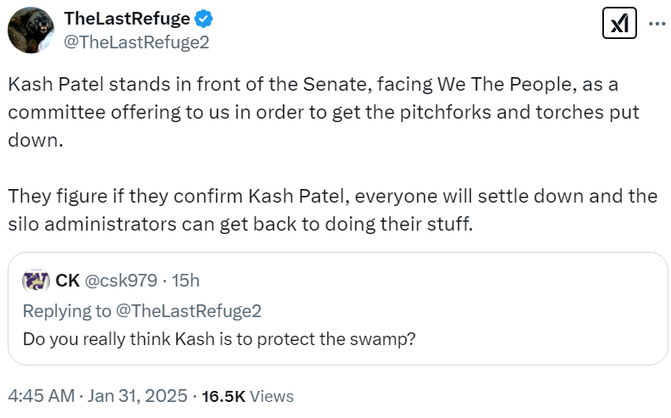671x418 pixels.
Task: Click the first paragraph about the Senate
Action: coord(322,113)
